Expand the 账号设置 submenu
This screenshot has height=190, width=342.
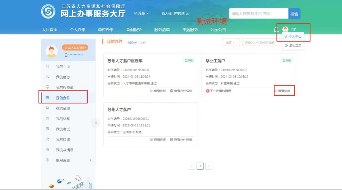[x=90, y=160]
